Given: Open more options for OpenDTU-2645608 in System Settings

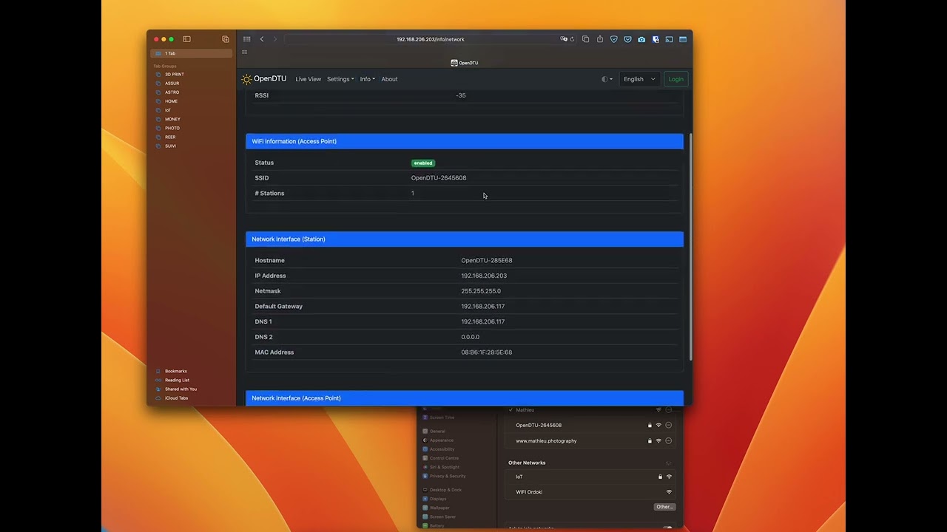Looking at the screenshot, I should coord(668,425).
